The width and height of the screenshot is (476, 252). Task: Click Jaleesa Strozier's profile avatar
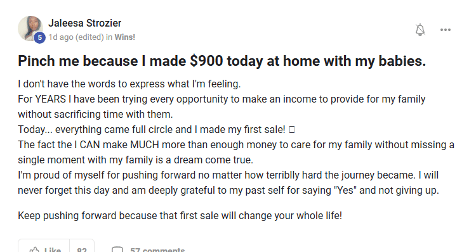point(30,28)
